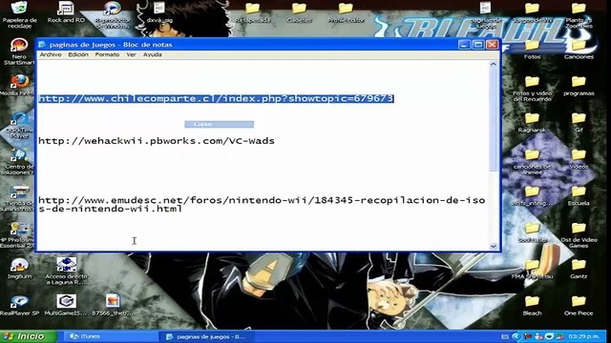The height and width of the screenshot is (343, 611).
Task: Click the Notepad scrollbar up arrow
Action: (494, 65)
